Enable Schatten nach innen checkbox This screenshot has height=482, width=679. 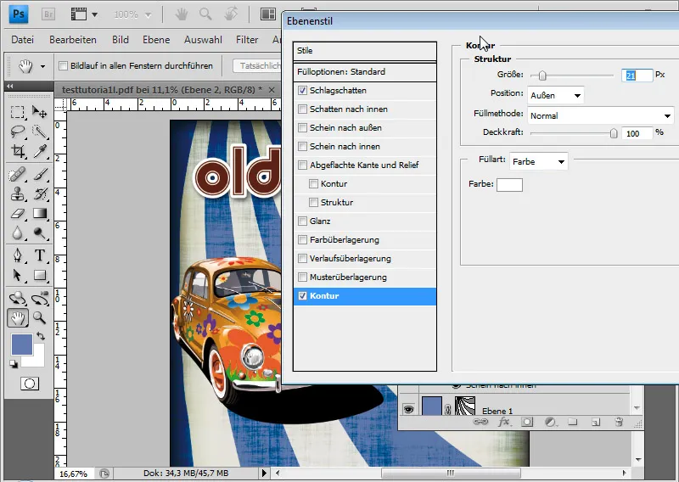point(303,109)
